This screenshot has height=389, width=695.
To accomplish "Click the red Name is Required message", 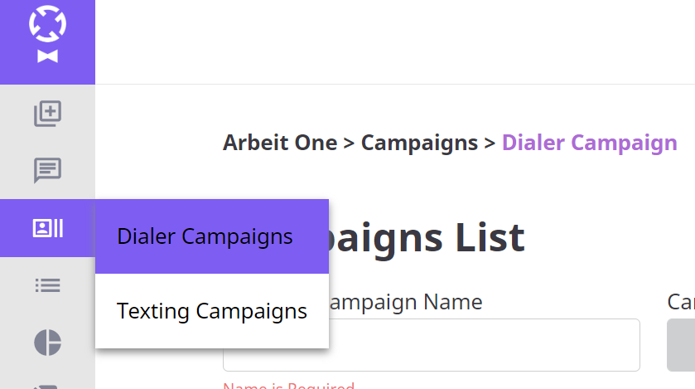I will [x=288, y=386].
